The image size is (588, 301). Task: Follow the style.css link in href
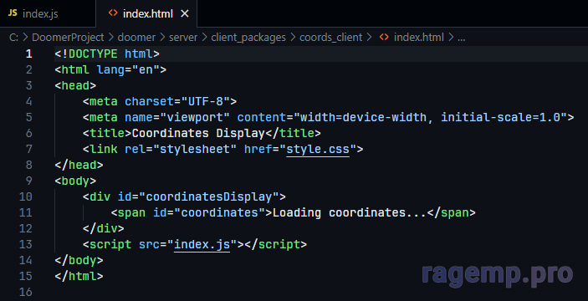click(318, 149)
